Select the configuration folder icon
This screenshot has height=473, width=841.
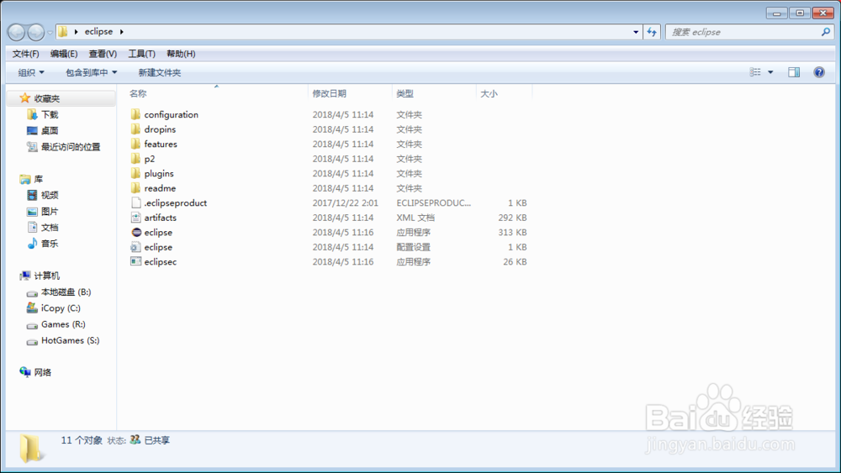pyautogui.click(x=135, y=114)
